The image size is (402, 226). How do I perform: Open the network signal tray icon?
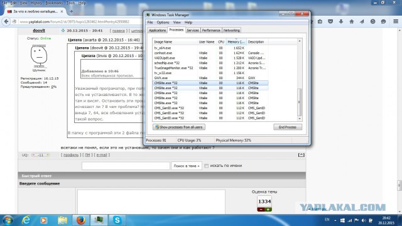(350, 220)
